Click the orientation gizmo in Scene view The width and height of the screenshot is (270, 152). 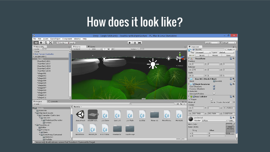[x=180, y=58]
